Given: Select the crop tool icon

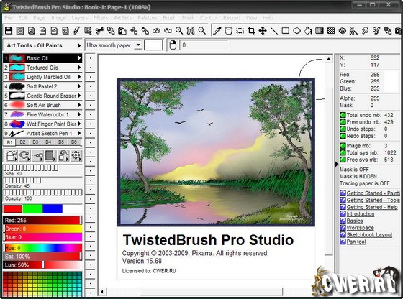Looking at the screenshot, I should point(251,31).
